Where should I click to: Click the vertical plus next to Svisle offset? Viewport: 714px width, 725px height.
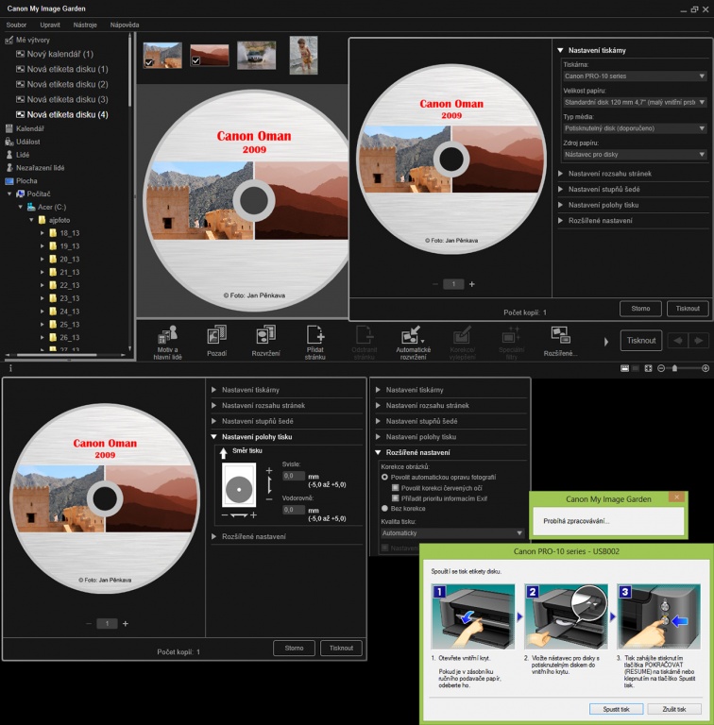pos(269,471)
